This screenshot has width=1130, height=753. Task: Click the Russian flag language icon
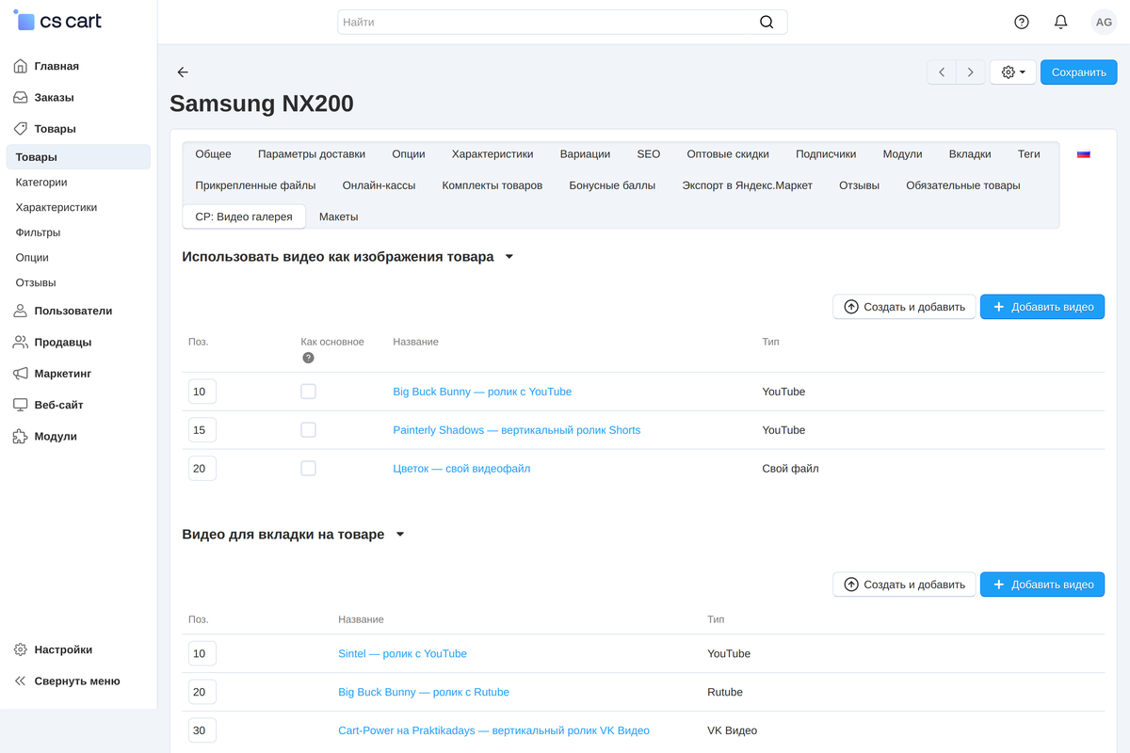[x=1084, y=153]
